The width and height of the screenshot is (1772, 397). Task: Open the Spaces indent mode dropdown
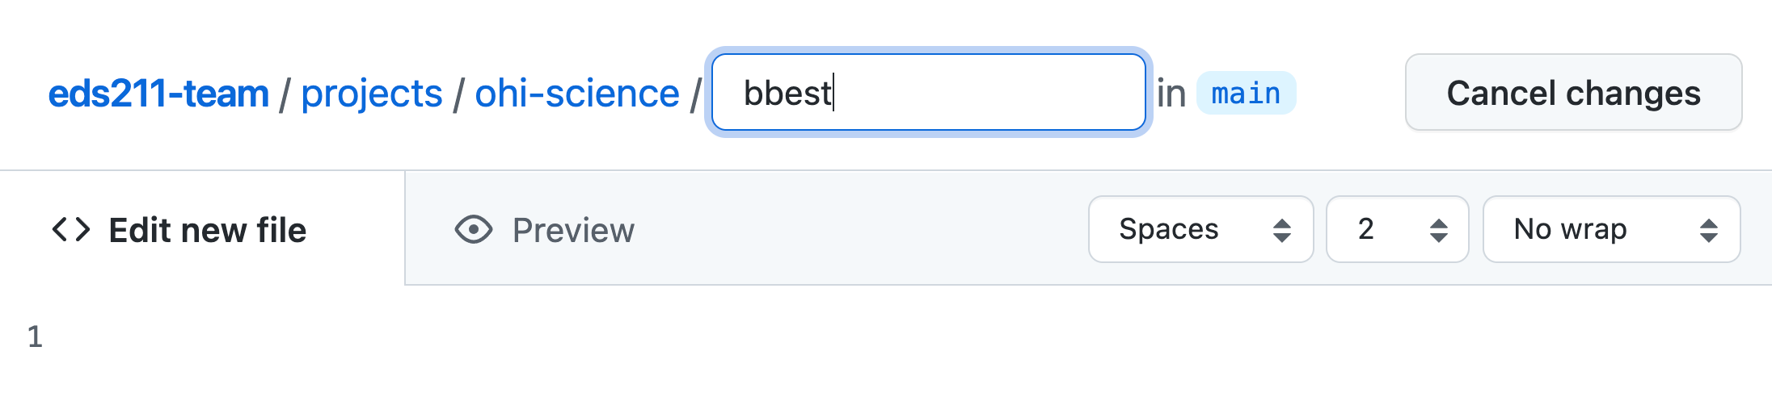pos(1201,229)
